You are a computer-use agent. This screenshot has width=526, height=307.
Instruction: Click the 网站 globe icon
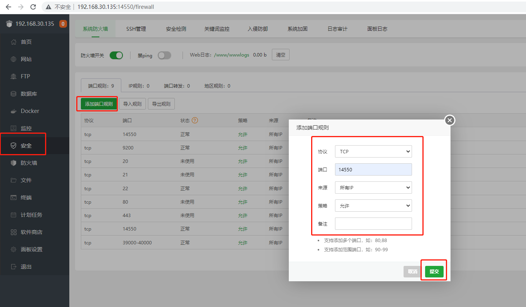tap(13, 59)
